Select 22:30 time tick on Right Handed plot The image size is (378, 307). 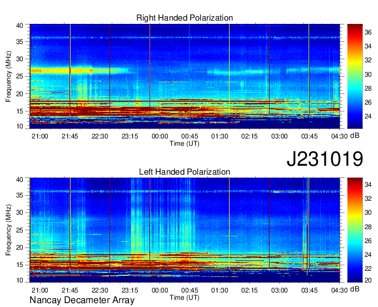pos(100,136)
